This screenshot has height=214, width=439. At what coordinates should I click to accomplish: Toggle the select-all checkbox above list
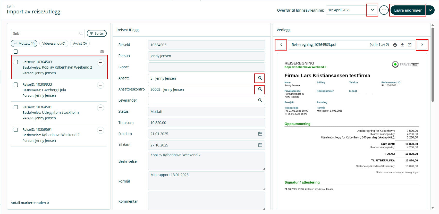[16, 52]
